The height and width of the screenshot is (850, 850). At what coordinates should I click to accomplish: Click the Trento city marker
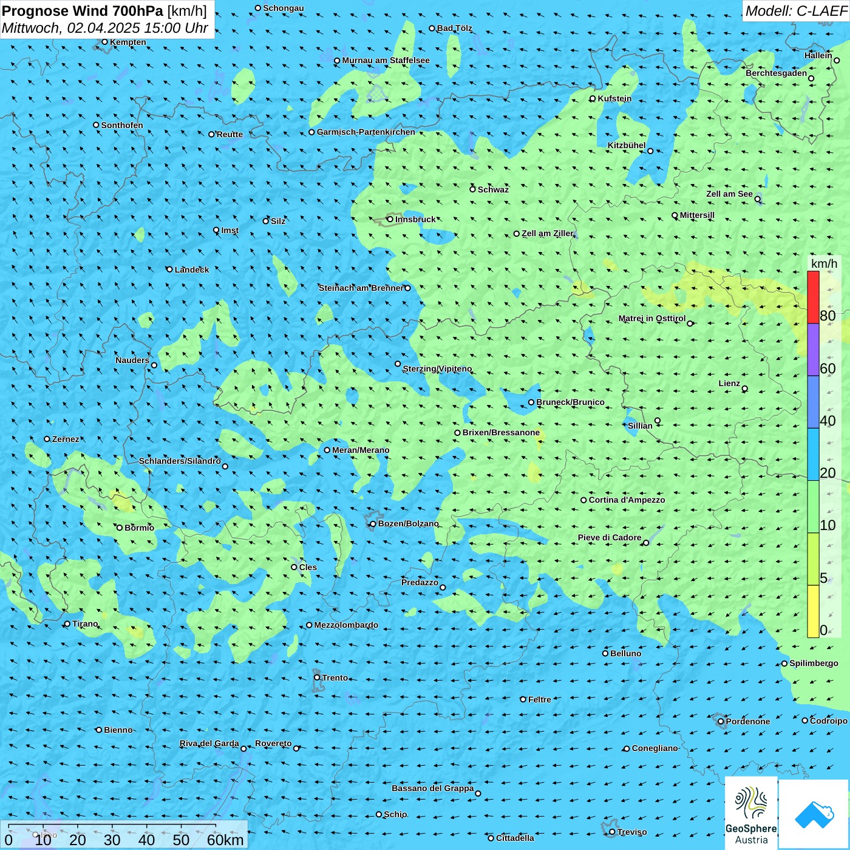(317, 678)
